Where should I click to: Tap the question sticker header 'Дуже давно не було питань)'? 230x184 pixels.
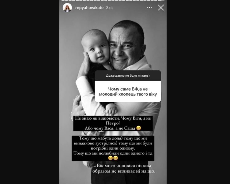point(128,76)
